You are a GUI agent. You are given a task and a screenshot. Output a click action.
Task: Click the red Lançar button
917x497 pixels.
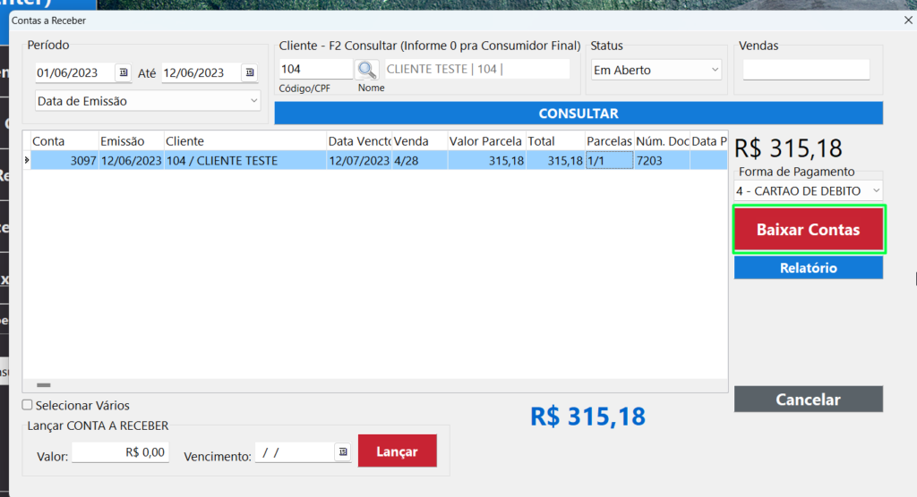(397, 451)
